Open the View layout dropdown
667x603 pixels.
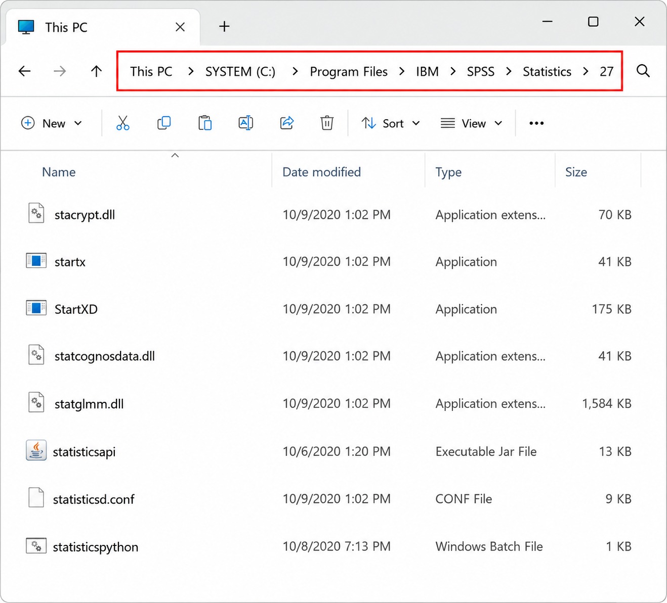(471, 123)
